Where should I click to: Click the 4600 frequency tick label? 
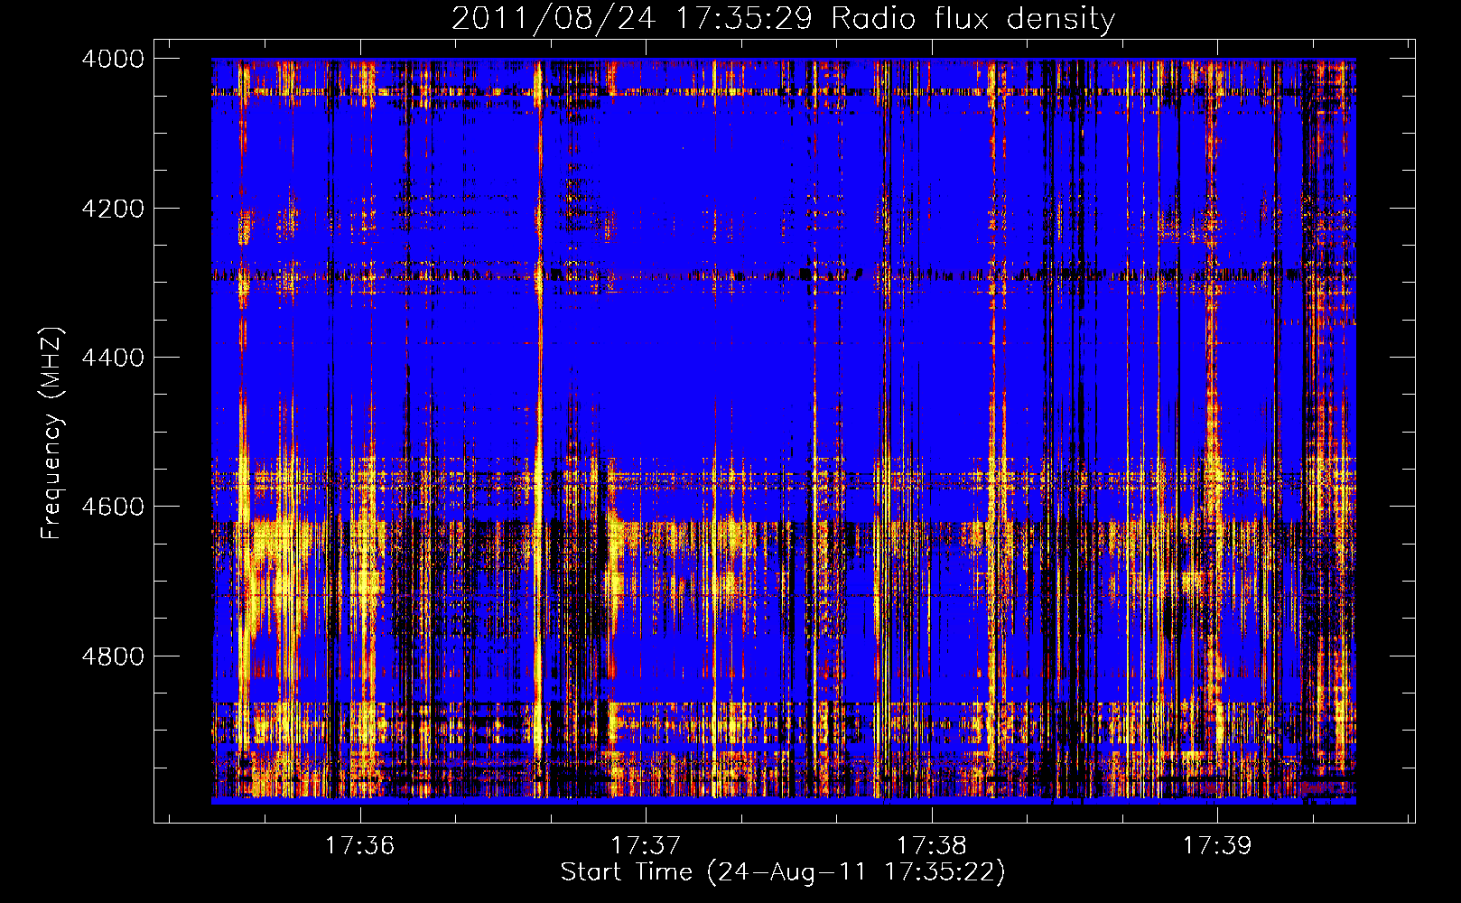[x=113, y=507]
